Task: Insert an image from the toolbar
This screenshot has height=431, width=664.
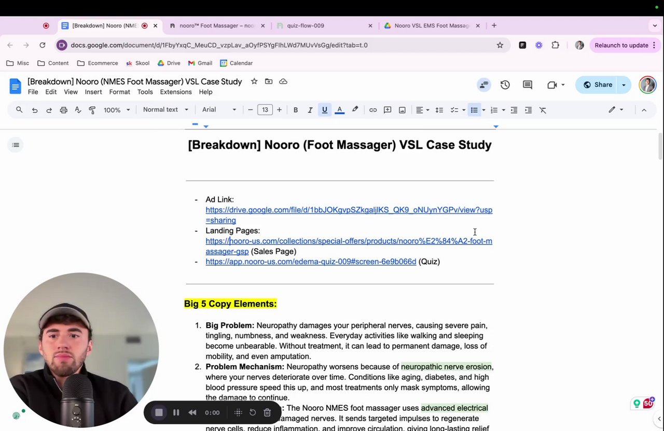Action: pos(402,110)
